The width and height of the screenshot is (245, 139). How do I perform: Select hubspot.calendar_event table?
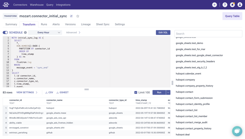(188, 73)
